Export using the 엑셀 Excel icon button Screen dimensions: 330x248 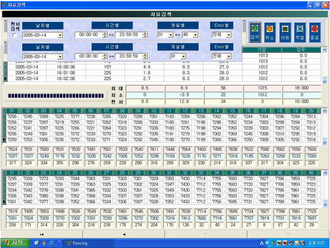click(300, 32)
